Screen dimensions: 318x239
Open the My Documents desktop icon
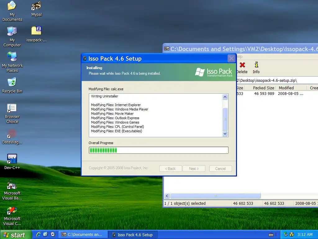pyautogui.click(x=12, y=11)
